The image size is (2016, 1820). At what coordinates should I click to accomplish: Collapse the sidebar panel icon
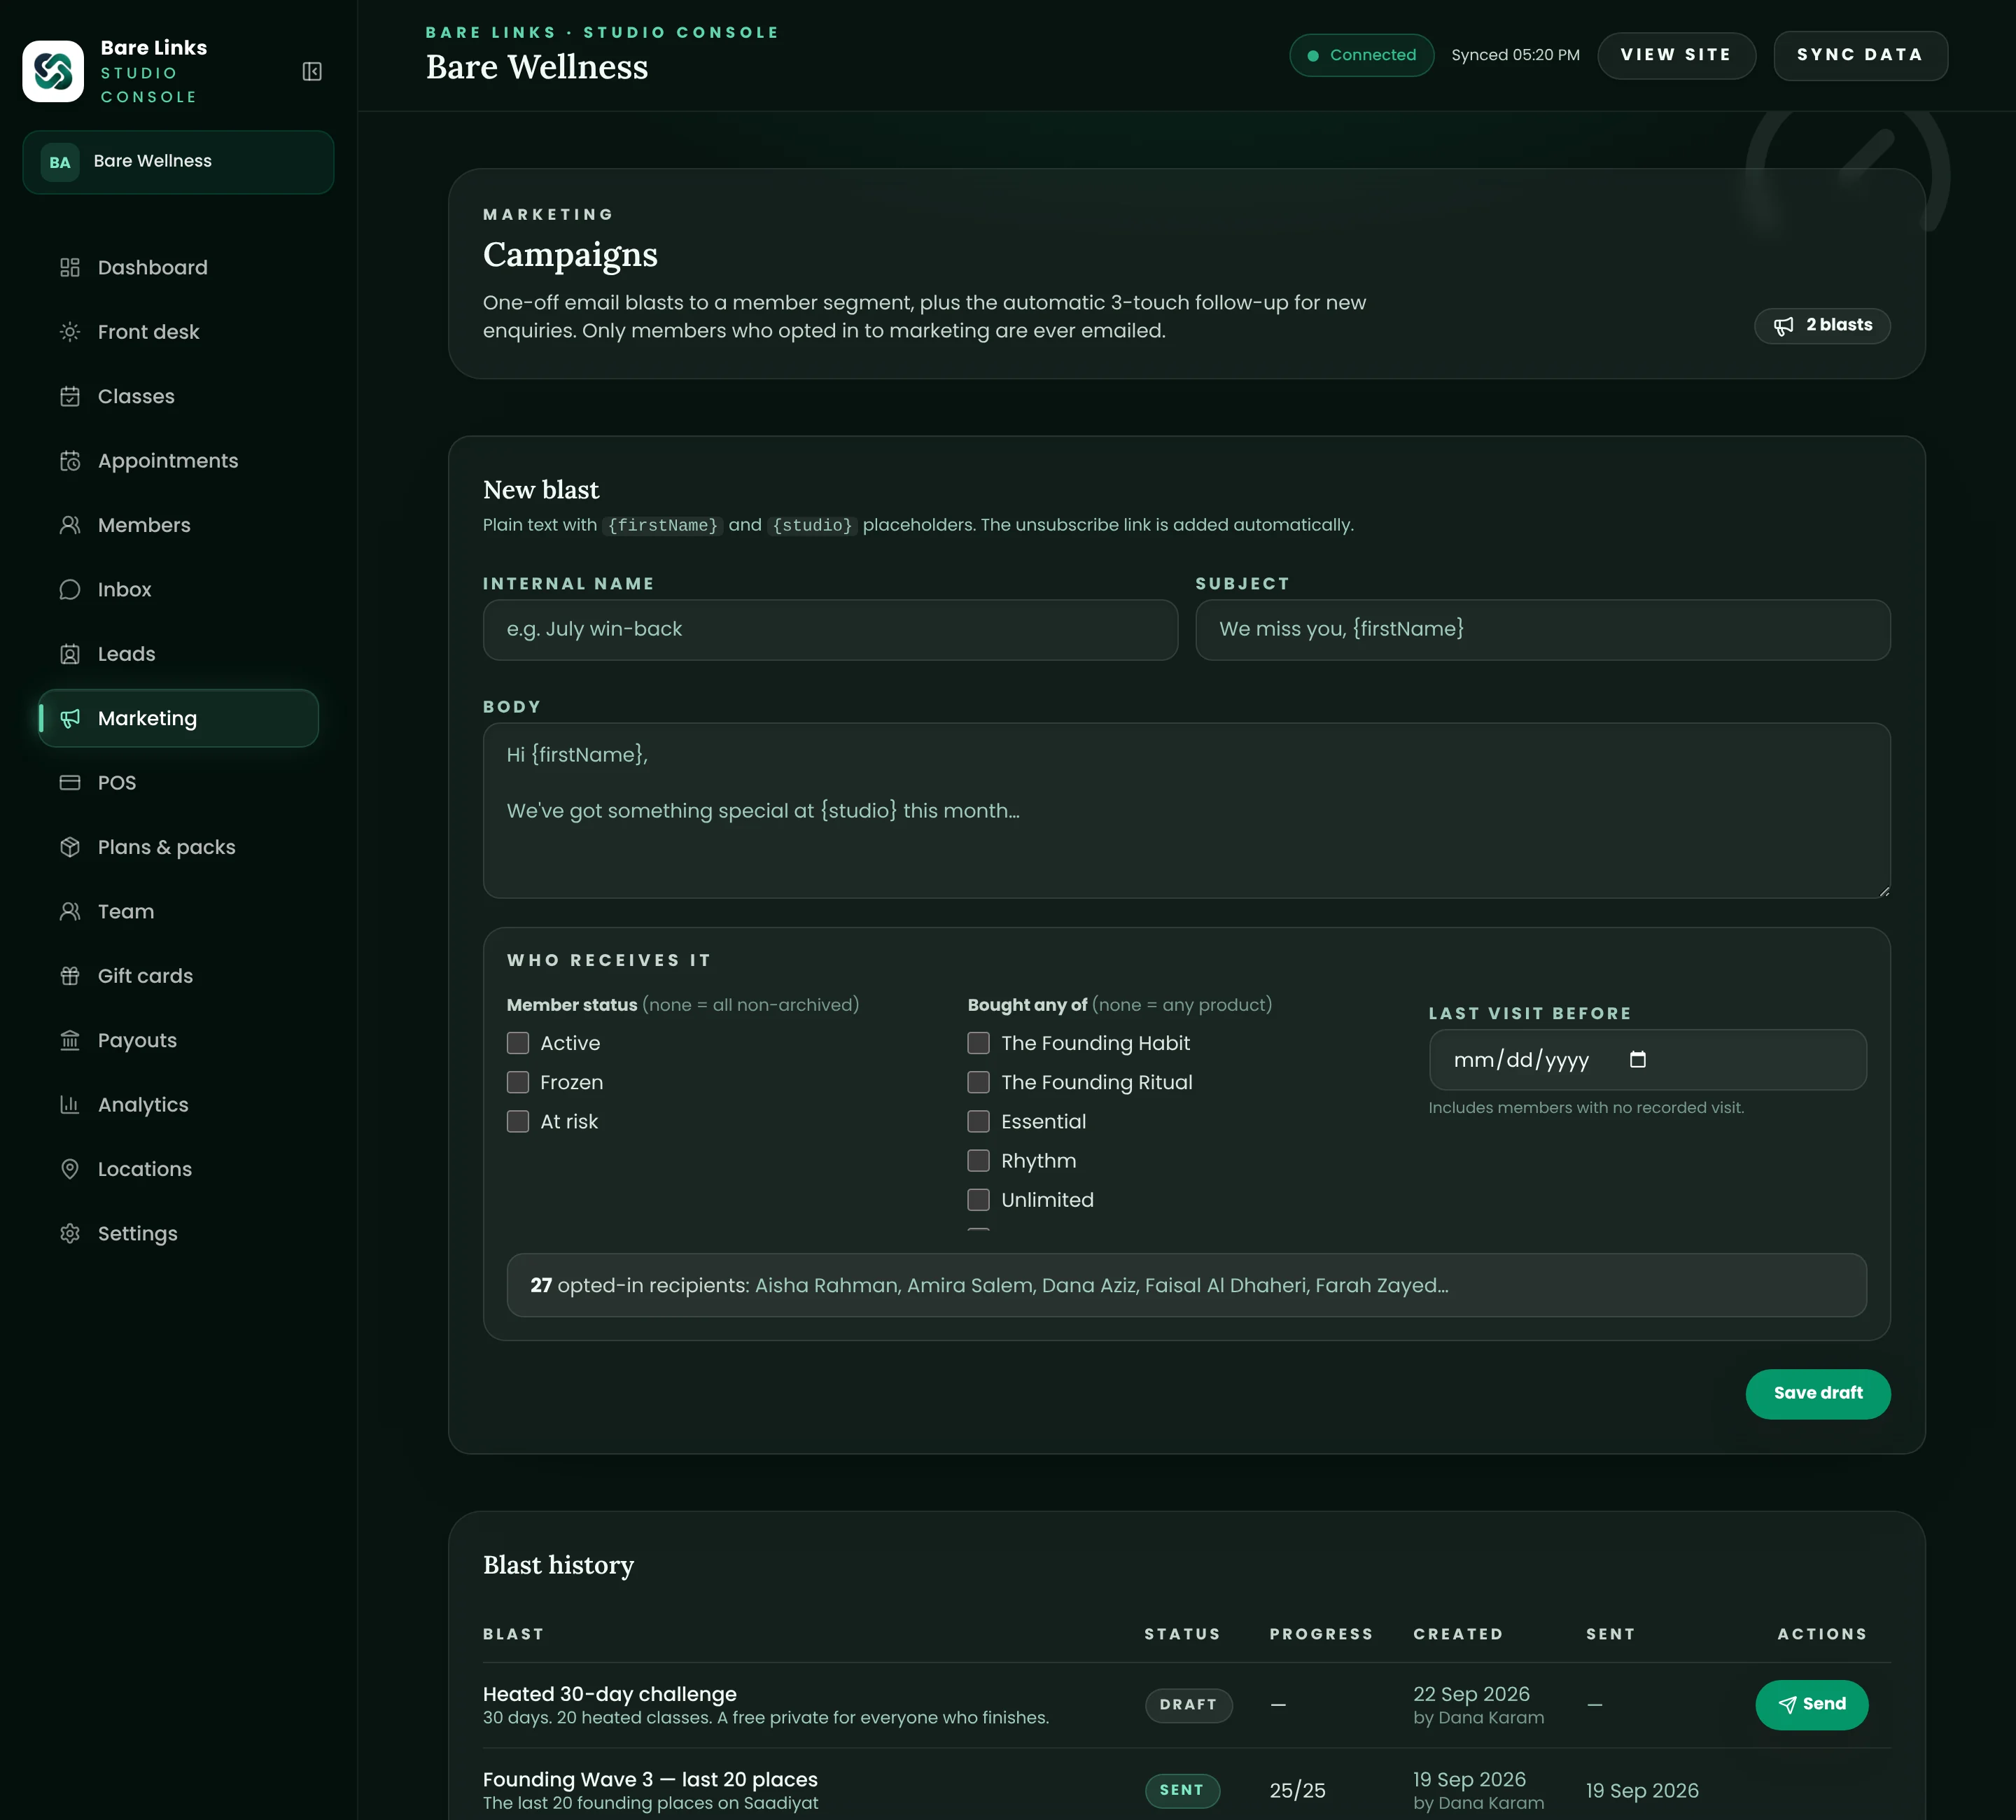coord(312,71)
